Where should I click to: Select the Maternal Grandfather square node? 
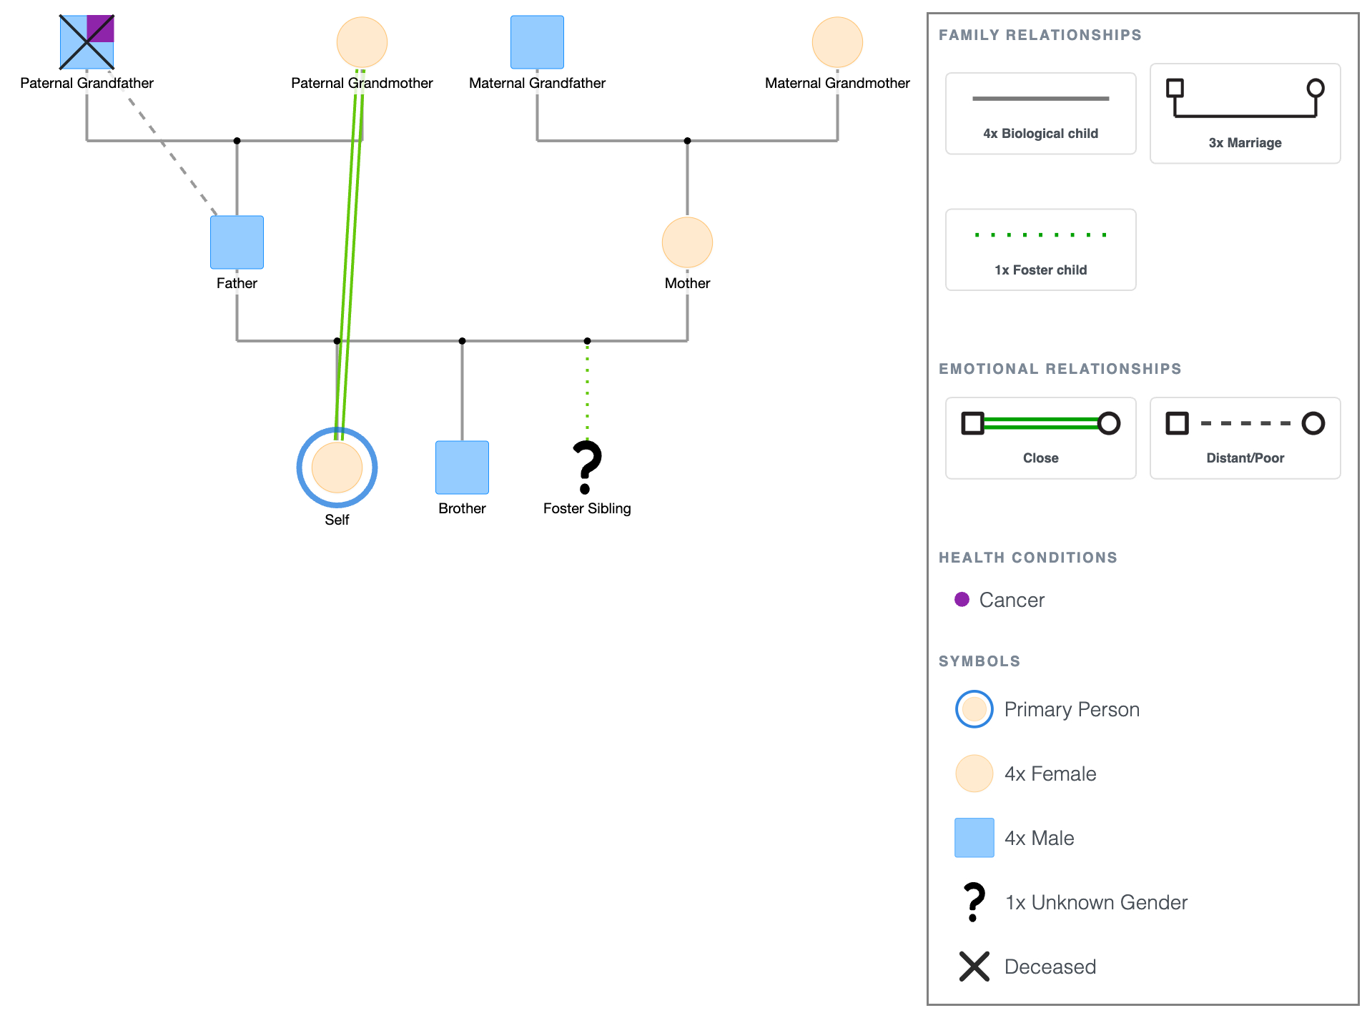pos(537,42)
